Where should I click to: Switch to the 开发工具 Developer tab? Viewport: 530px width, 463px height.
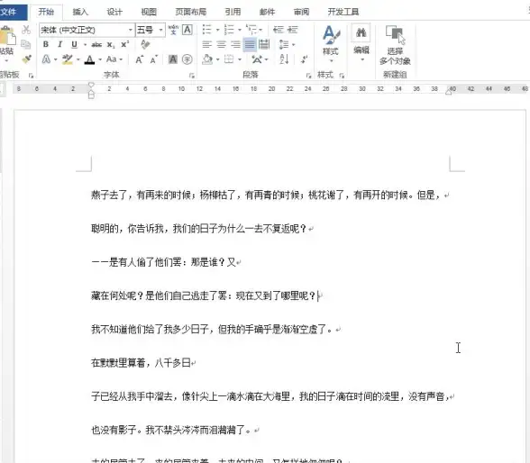pyautogui.click(x=343, y=12)
